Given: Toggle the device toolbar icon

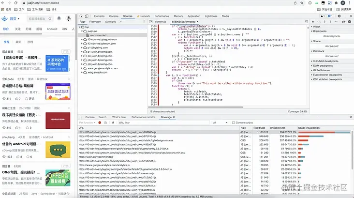Looking at the screenshot, I should (x=87, y=16).
